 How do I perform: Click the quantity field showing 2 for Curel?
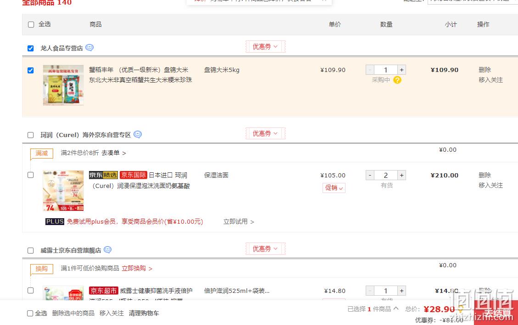[386, 175]
